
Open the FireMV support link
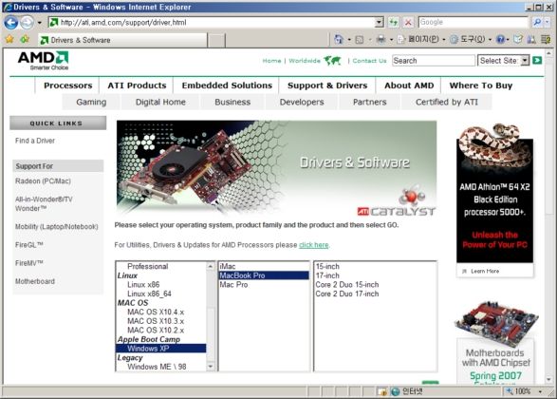tap(29, 263)
